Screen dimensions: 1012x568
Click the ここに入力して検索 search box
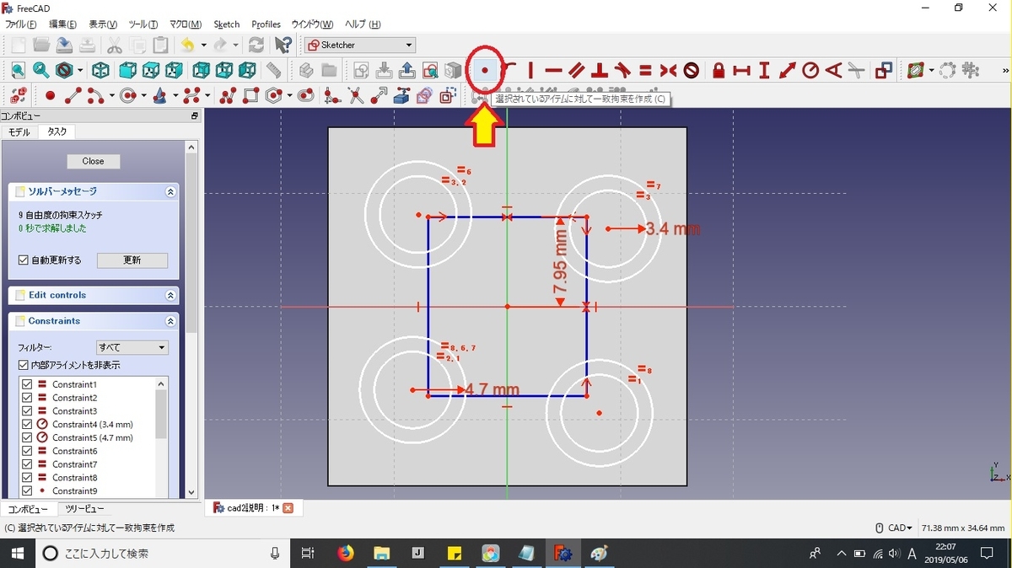pyautogui.click(x=162, y=553)
